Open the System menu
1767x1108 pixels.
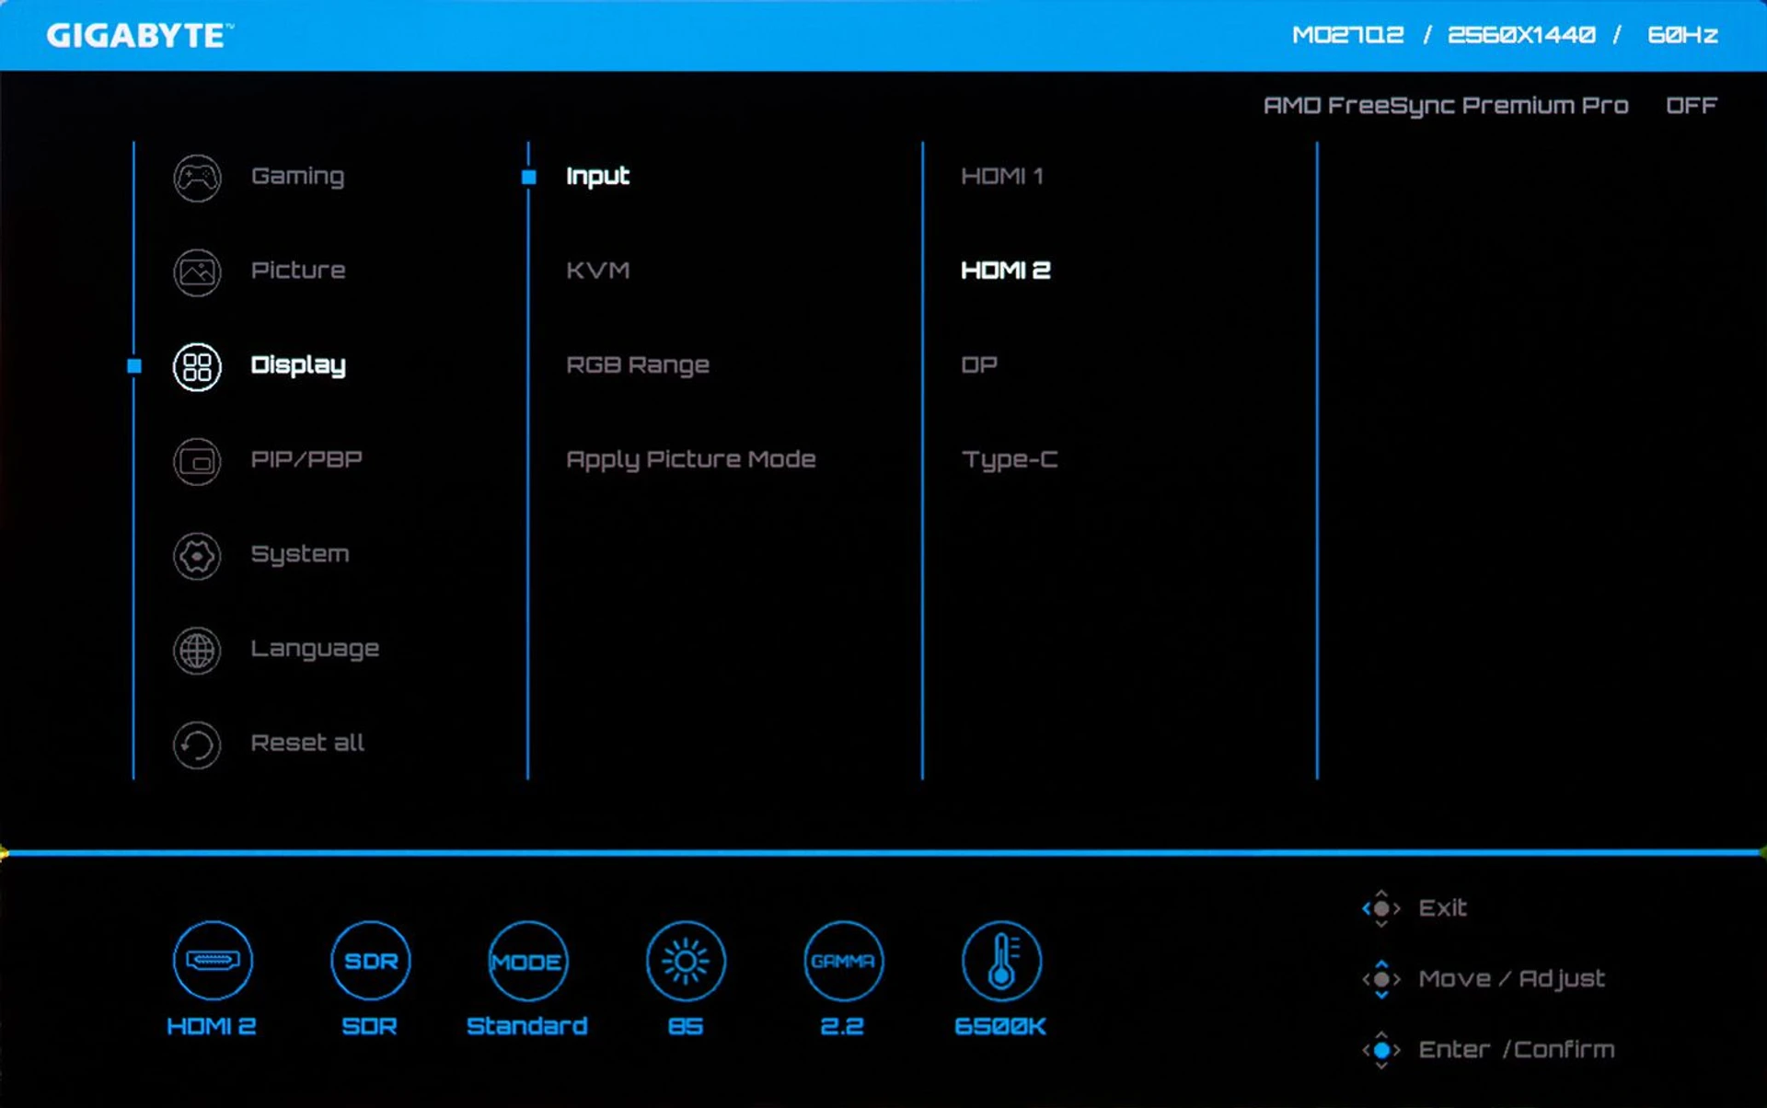tap(300, 554)
